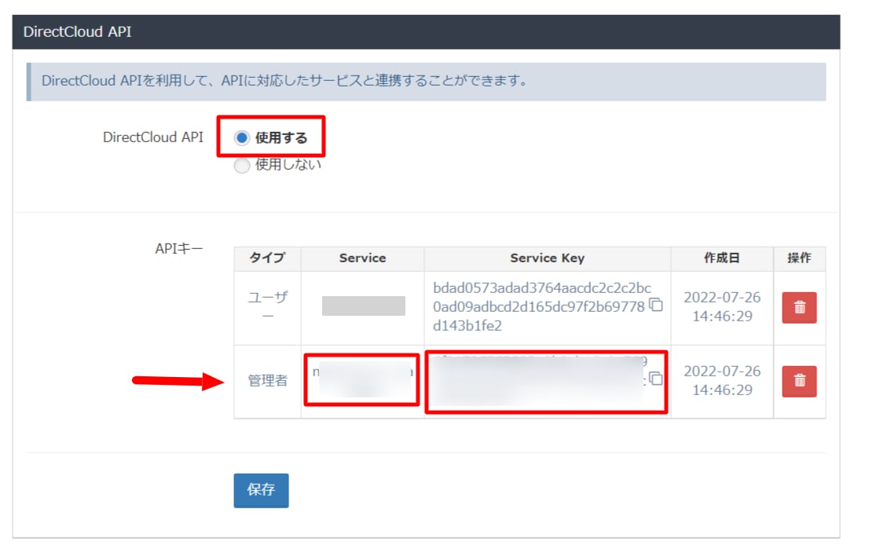876x553 pixels.
Task: Copy the 管理者 service key
Action: [x=656, y=379]
